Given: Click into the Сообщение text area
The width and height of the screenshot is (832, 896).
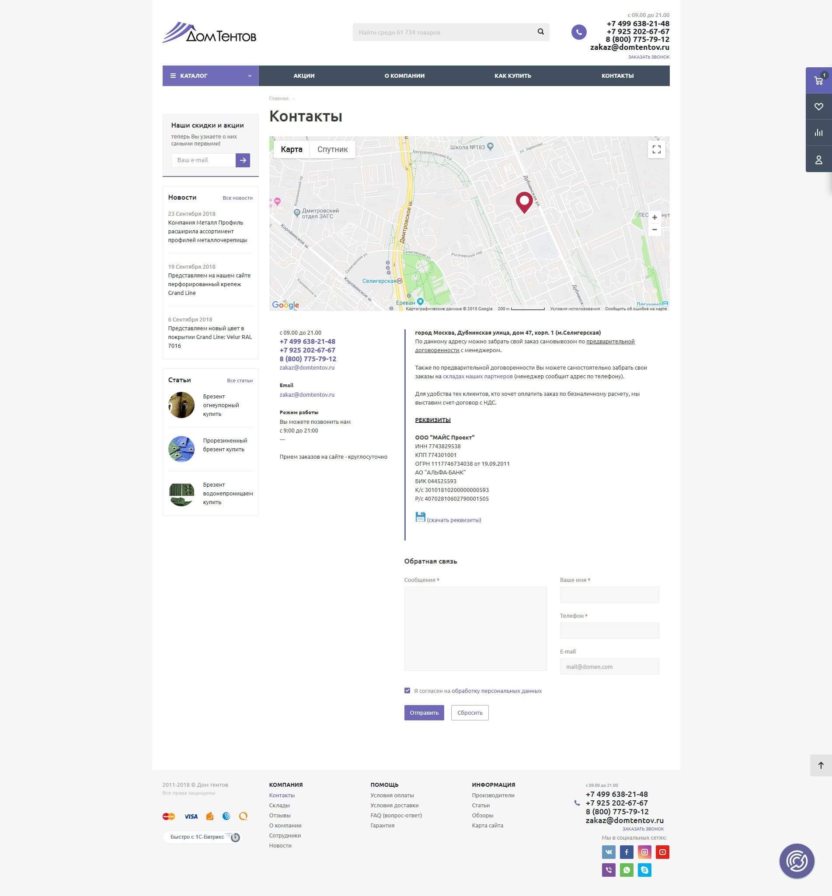Looking at the screenshot, I should tap(475, 628).
